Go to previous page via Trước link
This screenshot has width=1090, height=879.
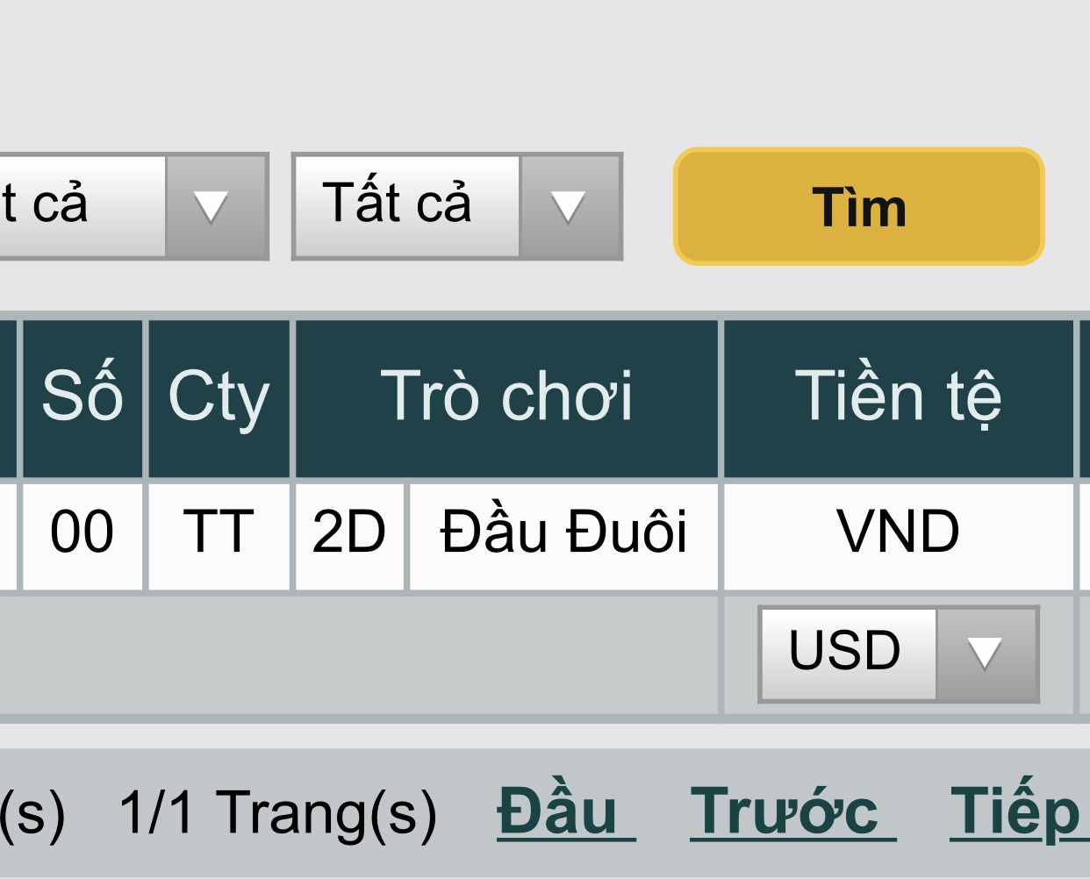pos(785,812)
